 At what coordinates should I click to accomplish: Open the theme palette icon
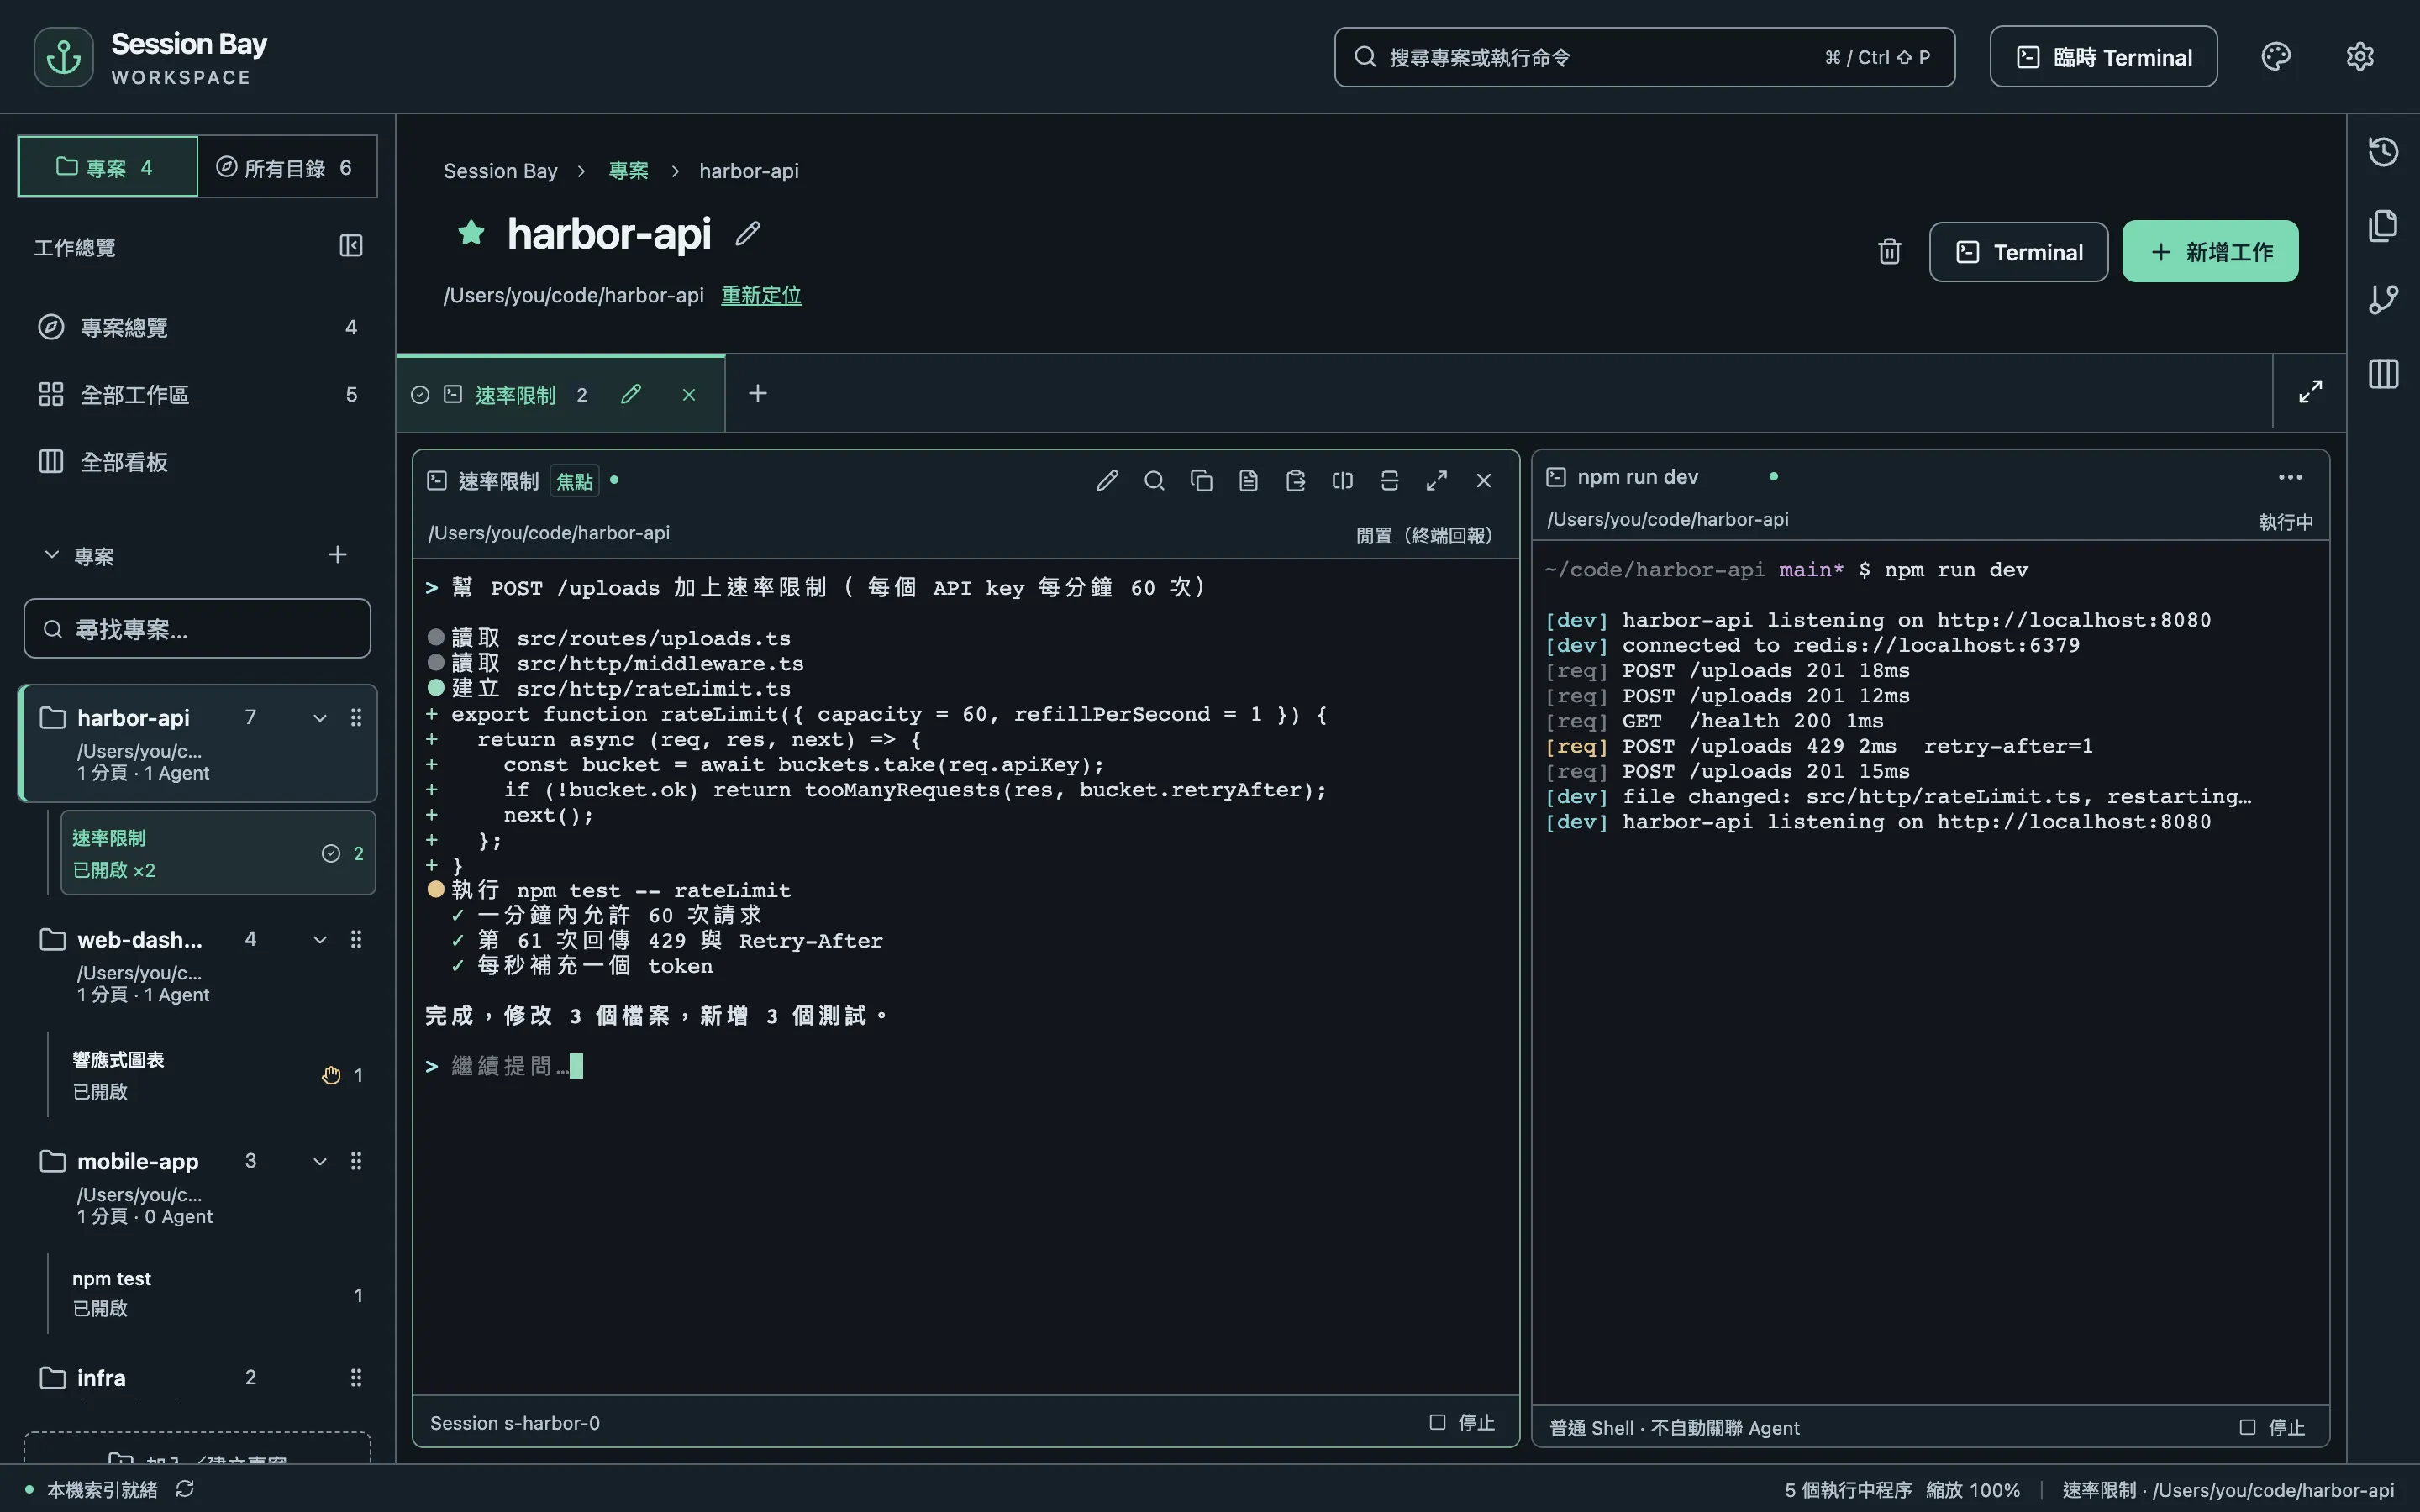2276,57
